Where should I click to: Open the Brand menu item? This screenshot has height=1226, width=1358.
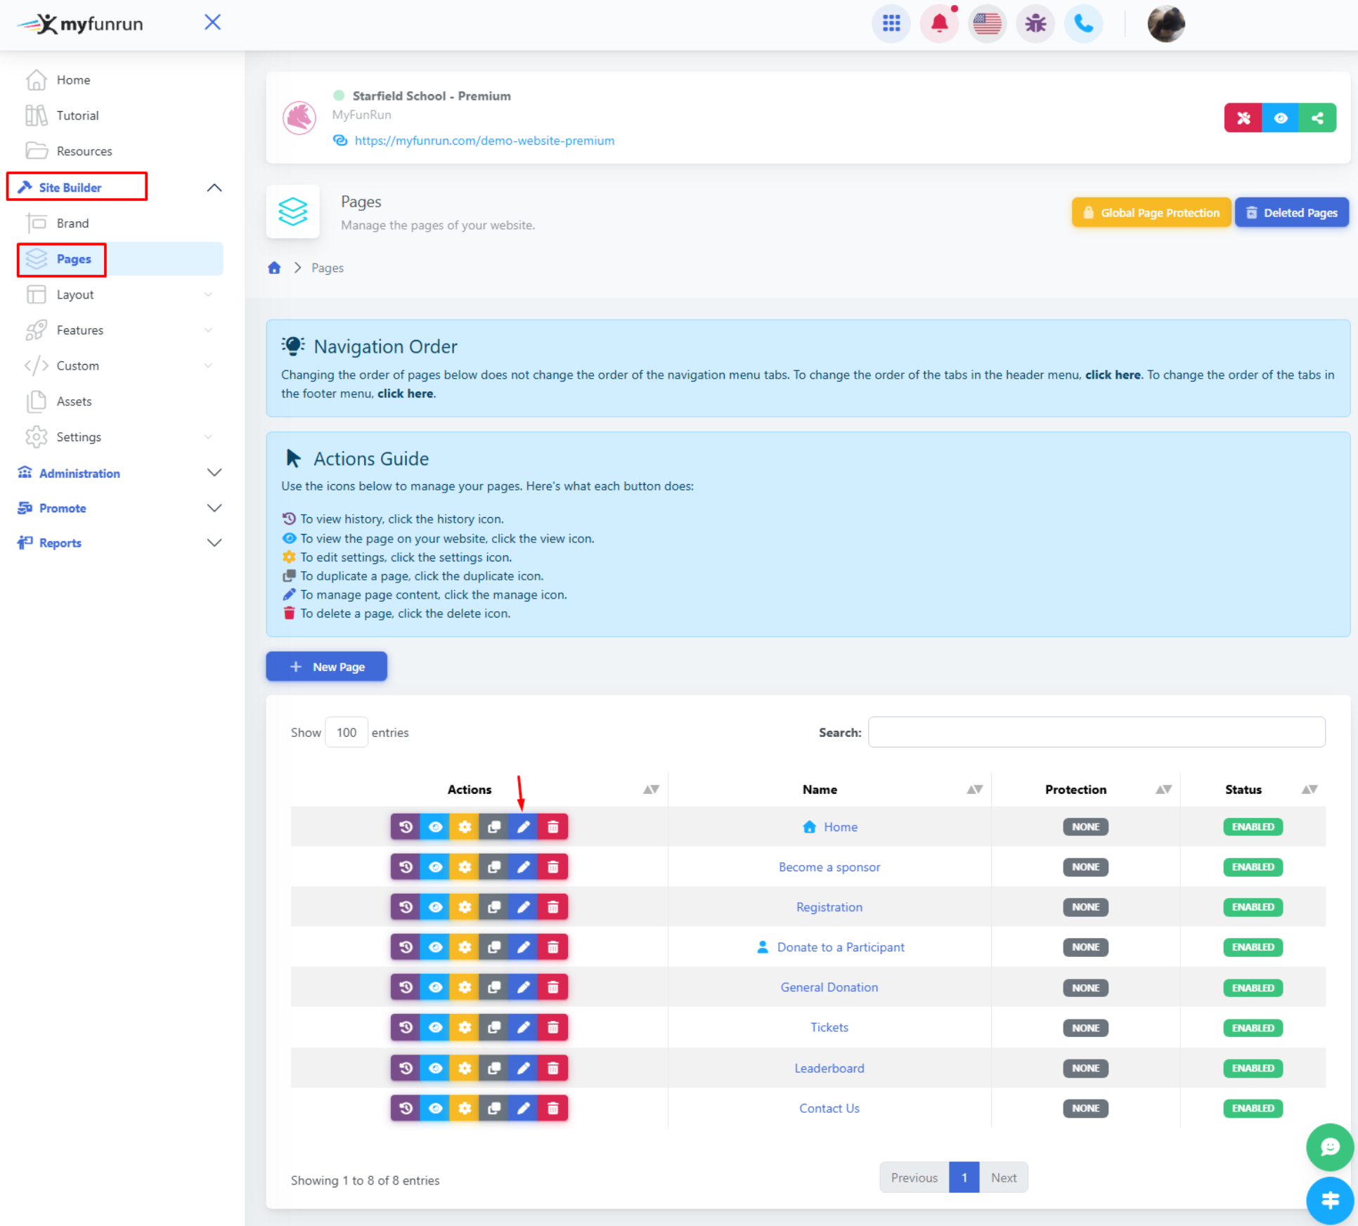[72, 223]
